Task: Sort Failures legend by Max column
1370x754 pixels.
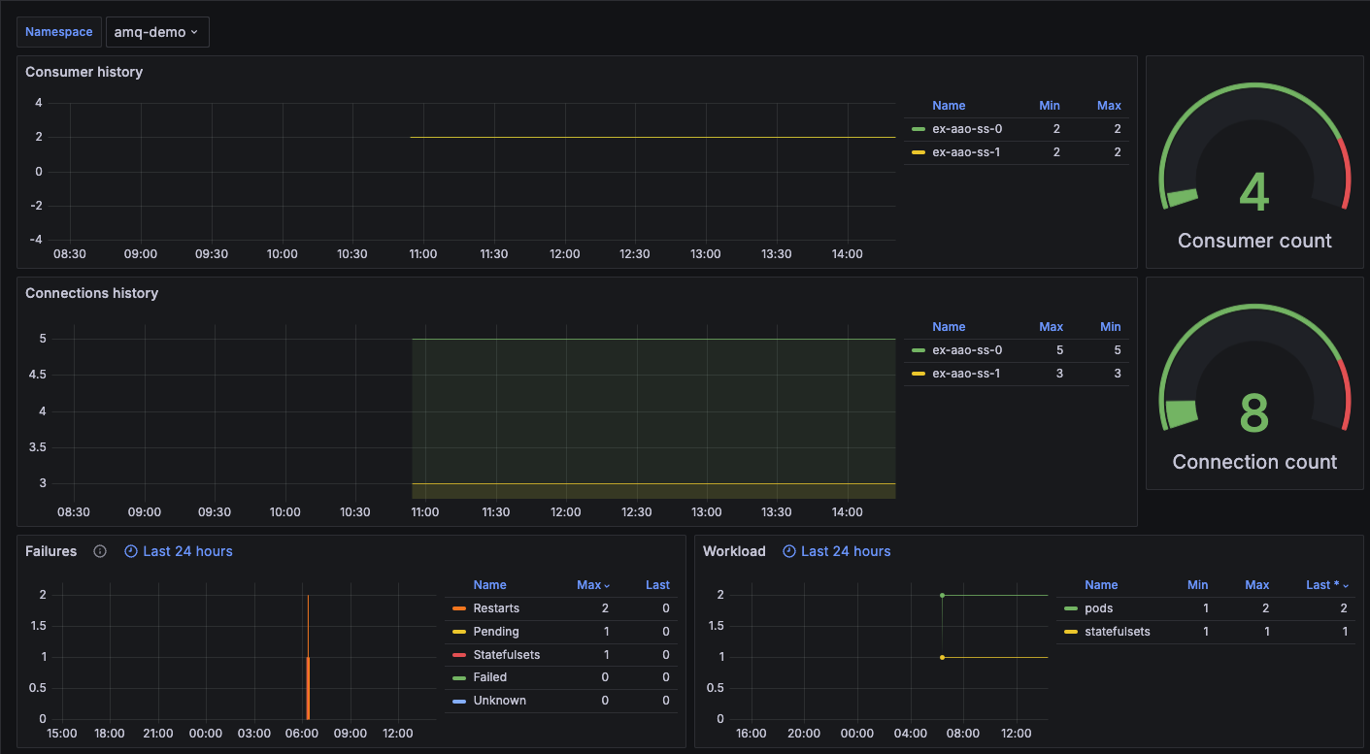Action: (x=593, y=585)
